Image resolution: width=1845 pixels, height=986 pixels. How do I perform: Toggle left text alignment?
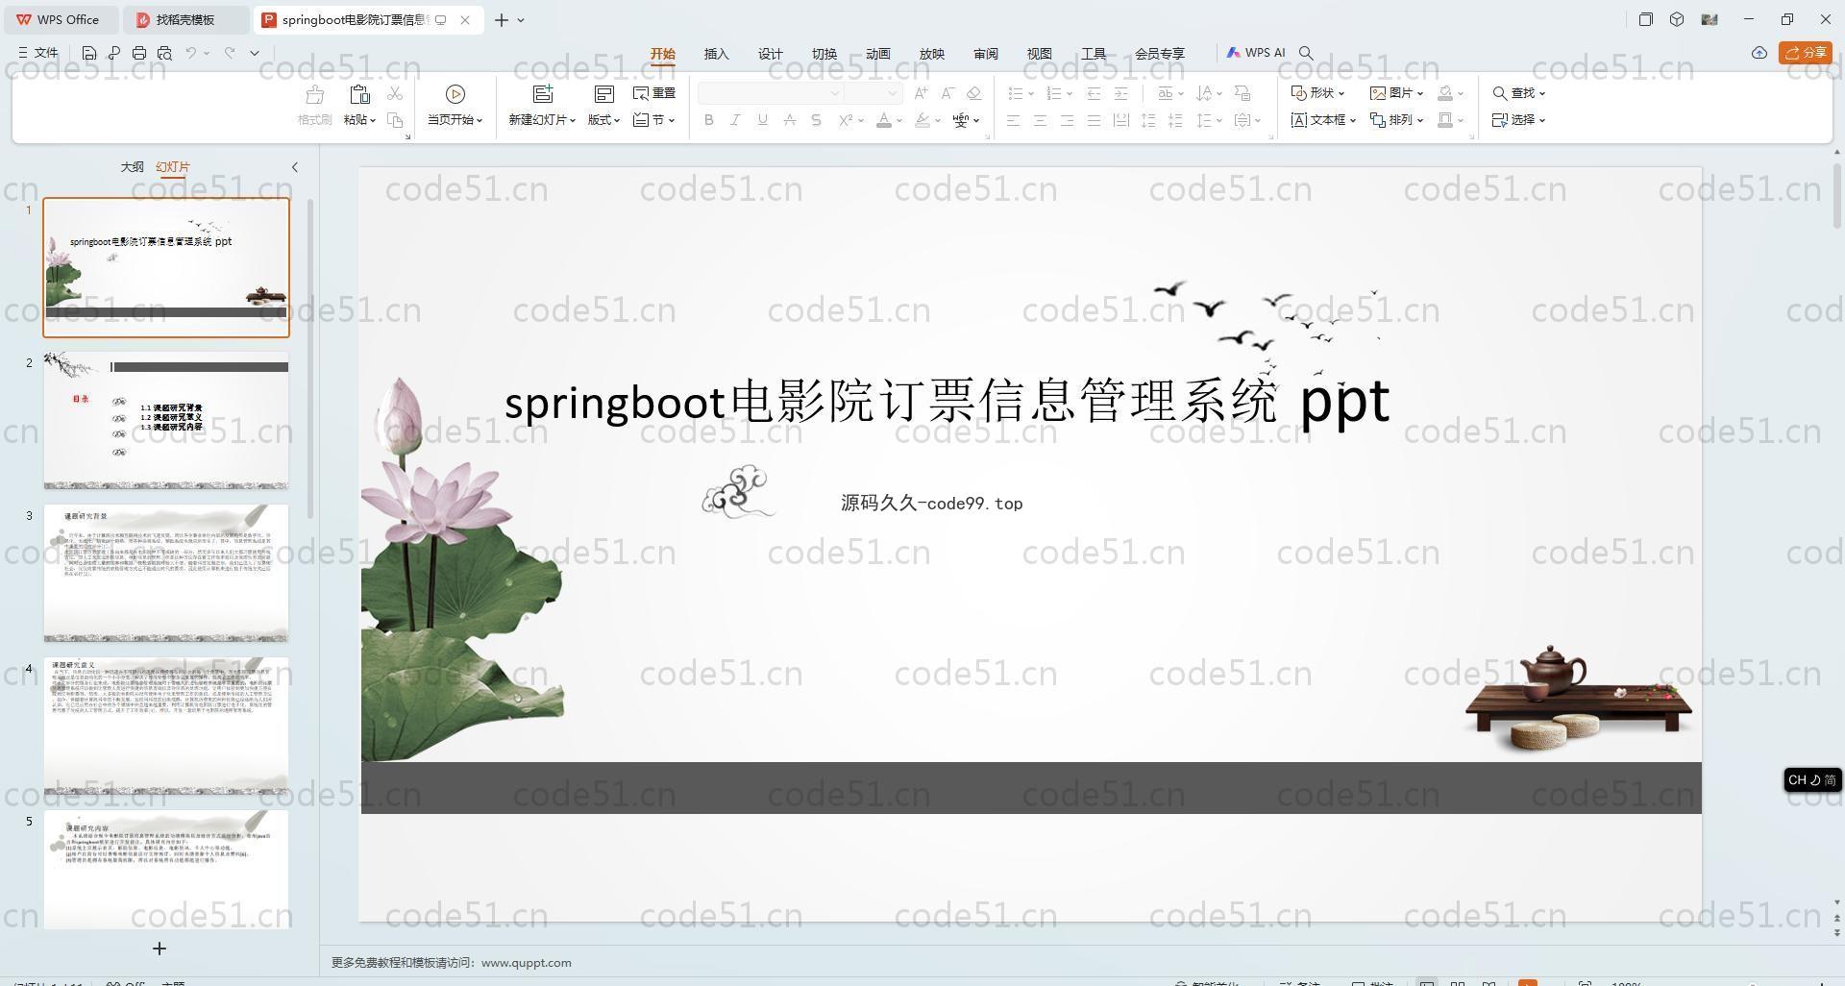click(x=1013, y=120)
